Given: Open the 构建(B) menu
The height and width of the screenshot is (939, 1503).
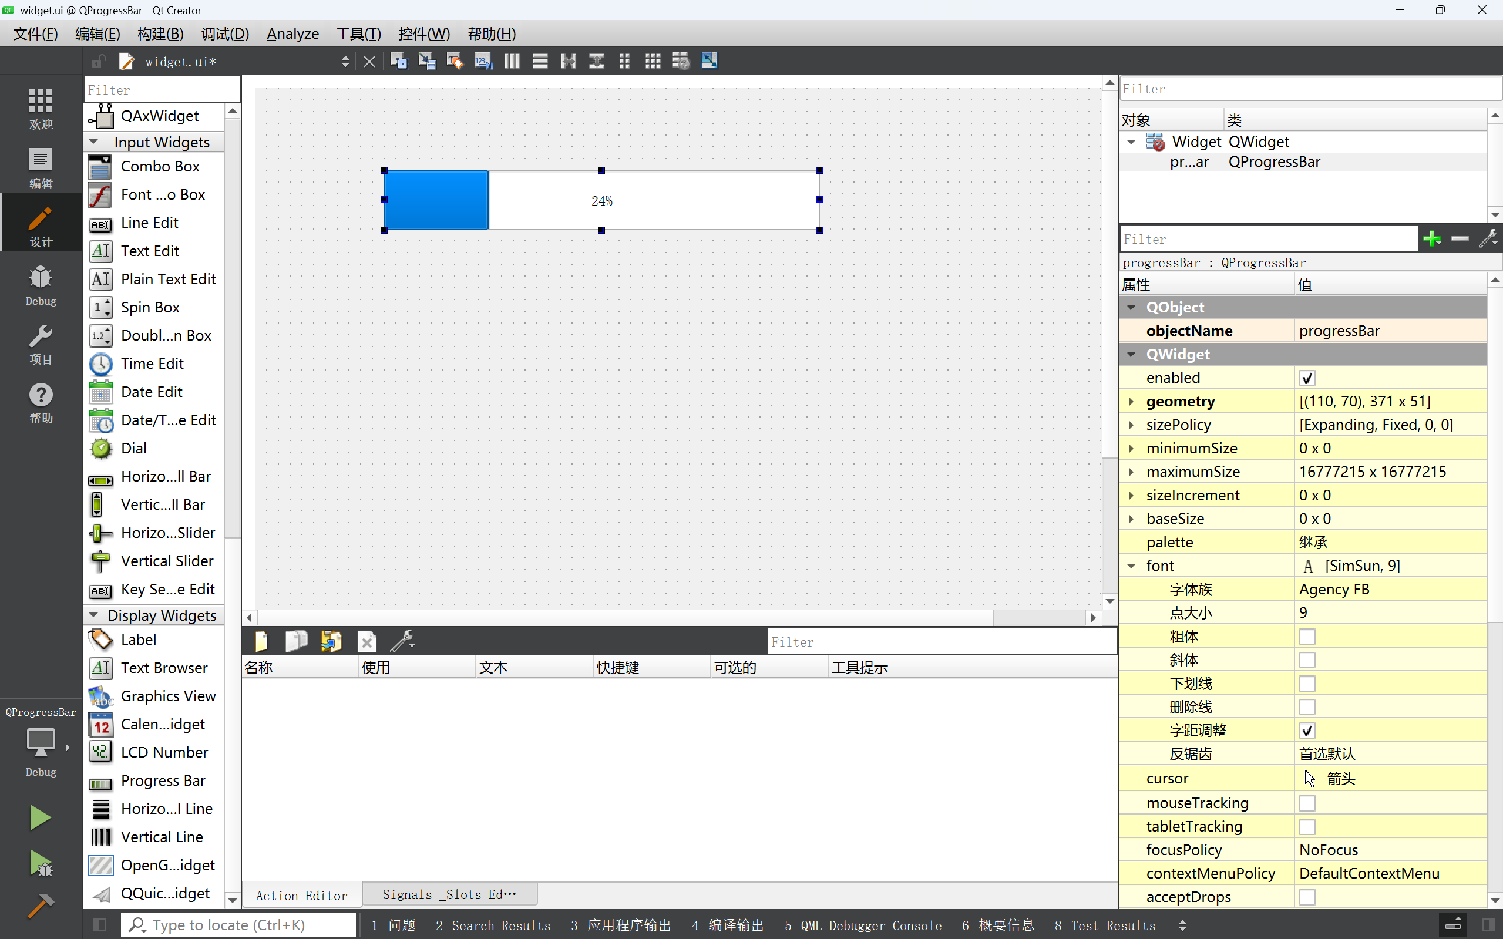Looking at the screenshot, I should (x=160, y=33).
